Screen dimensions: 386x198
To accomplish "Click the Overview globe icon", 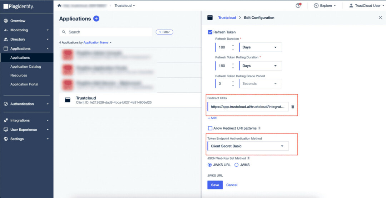I will point(6,21).
